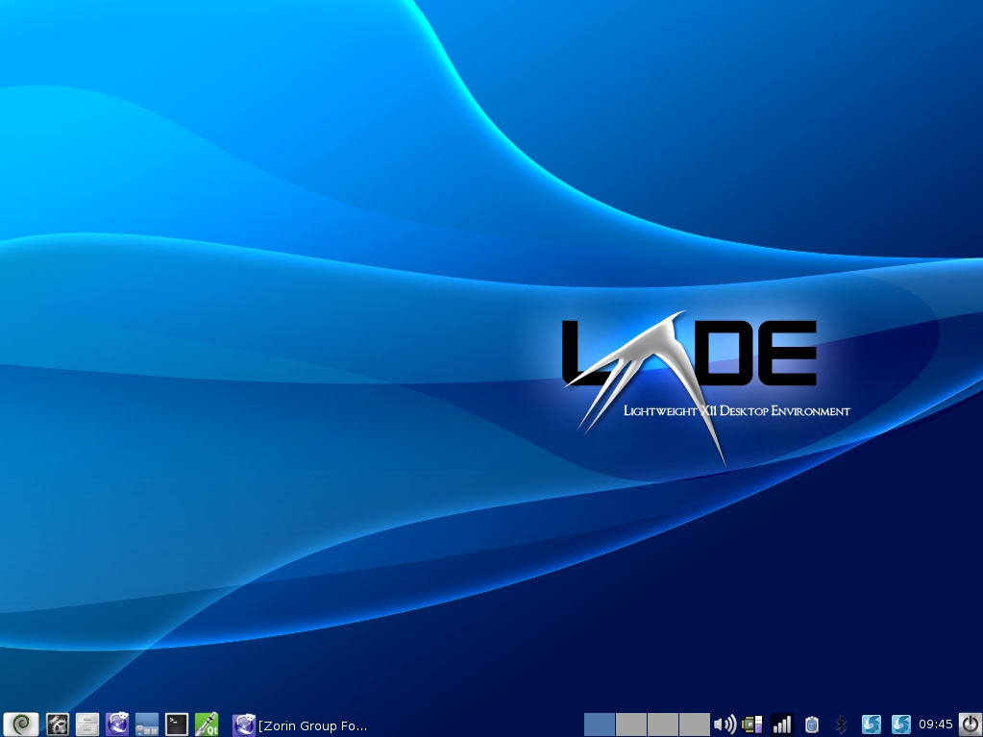Open the Debian swirl application menu
983x737 pixels.
point(21,724)
